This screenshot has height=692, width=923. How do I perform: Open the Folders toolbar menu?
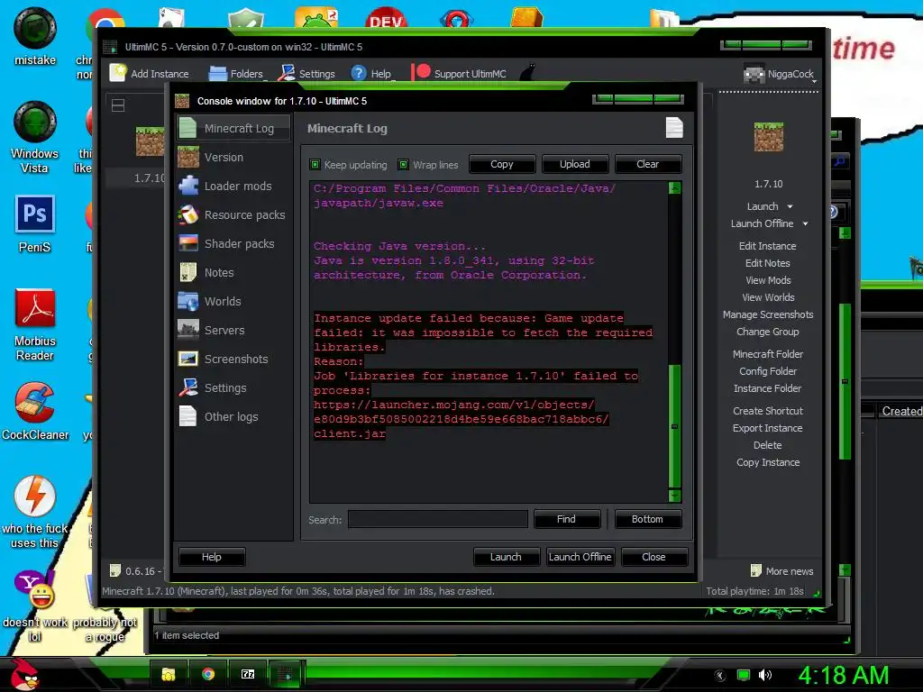coord(236,74)
